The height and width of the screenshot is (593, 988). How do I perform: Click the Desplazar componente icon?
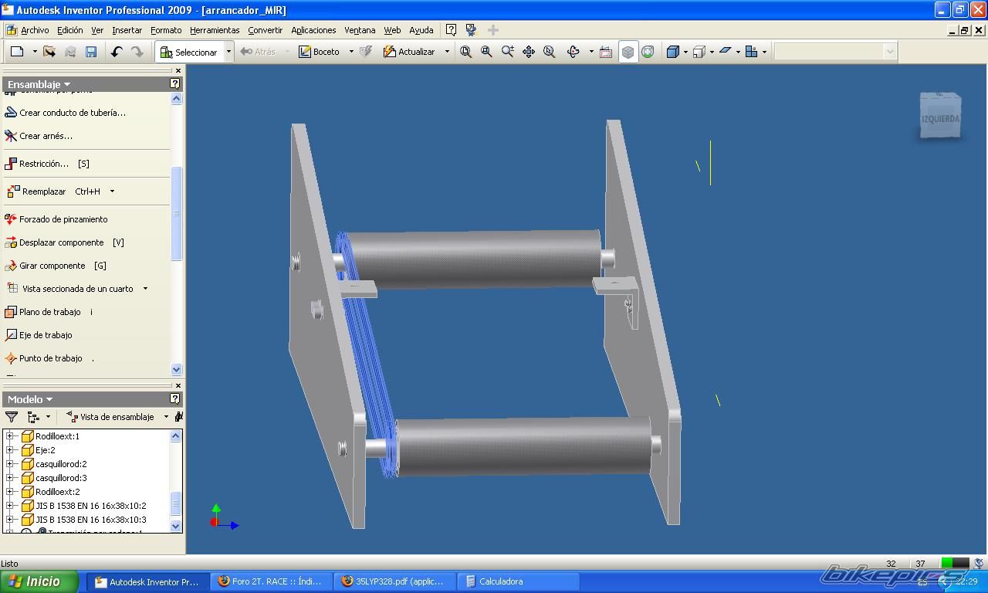tap(11, 242)
